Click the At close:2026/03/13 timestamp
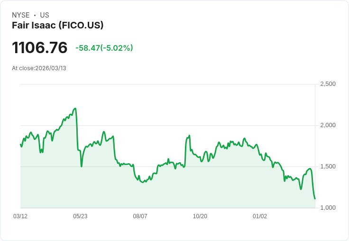Screen dimensions: 349x241 point(39,68)
